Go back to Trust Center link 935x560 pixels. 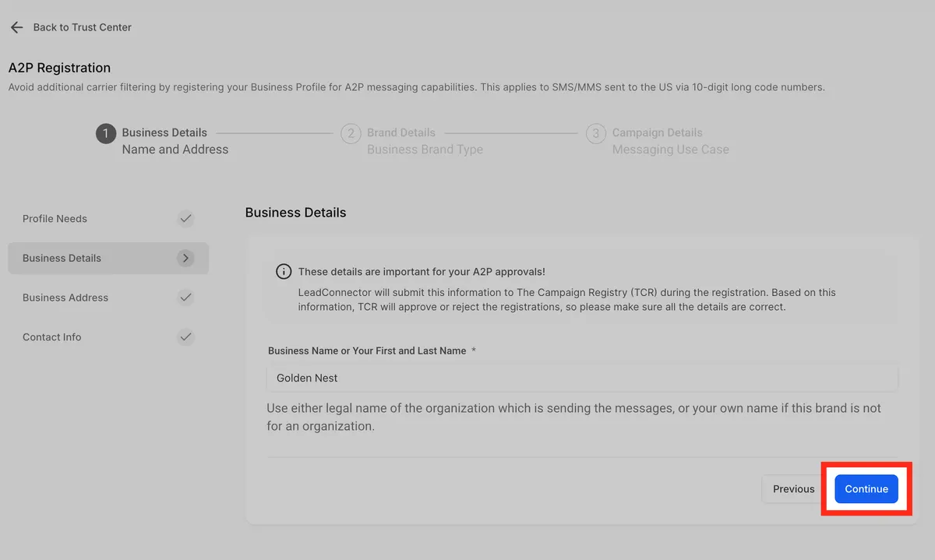tap(83, 27)
